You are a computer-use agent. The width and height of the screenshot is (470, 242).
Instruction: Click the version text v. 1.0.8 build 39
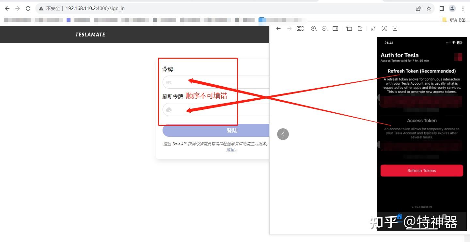click(422, 207)
